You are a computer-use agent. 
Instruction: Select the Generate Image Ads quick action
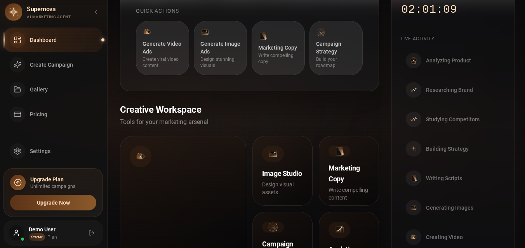click(220, 48)
